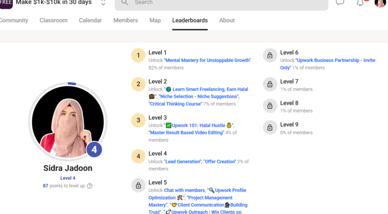Open the Calendar tab

91,20
